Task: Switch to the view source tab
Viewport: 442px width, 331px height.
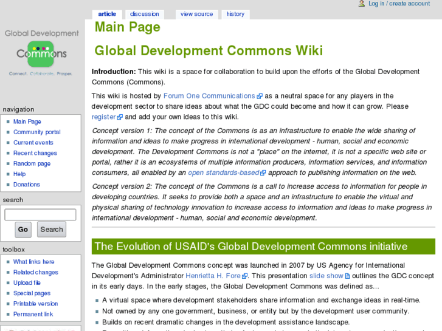Action: [x=196, y=14]
